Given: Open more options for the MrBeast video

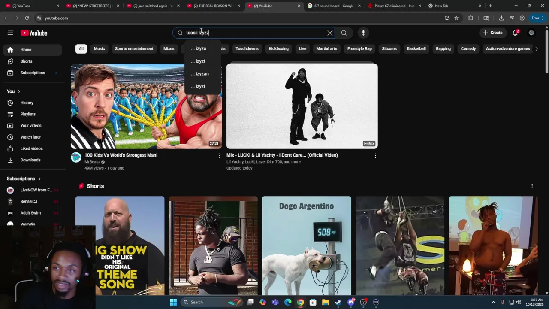Looking at the screenshot, I should 220,156.
